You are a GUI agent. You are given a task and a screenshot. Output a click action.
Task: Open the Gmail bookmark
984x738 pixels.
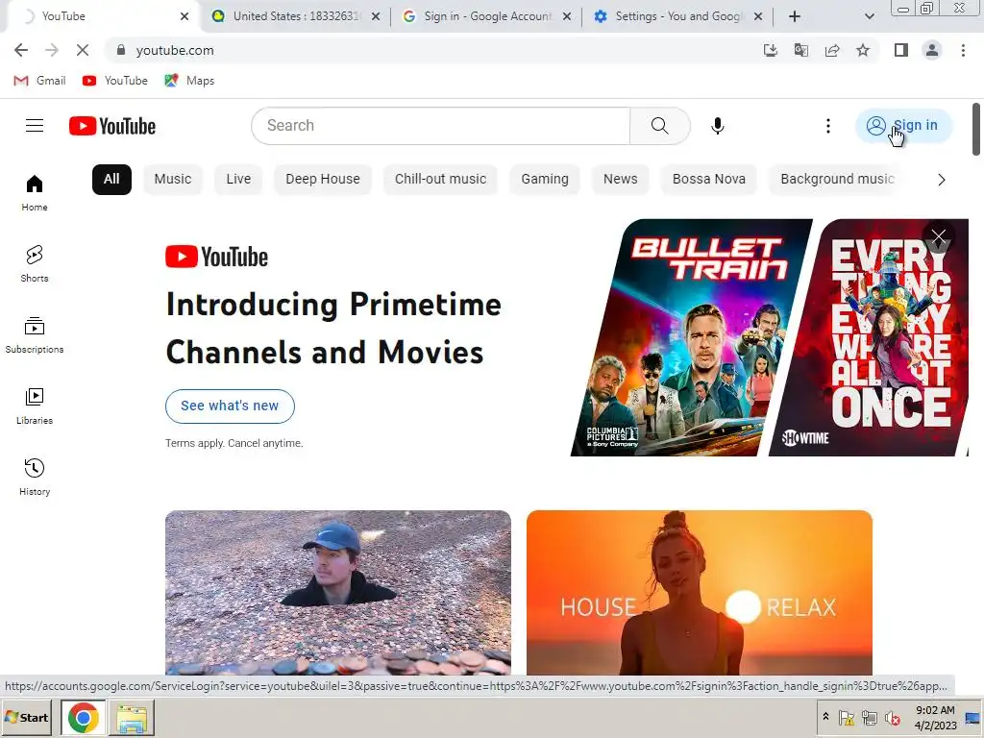tap(39, 81)
